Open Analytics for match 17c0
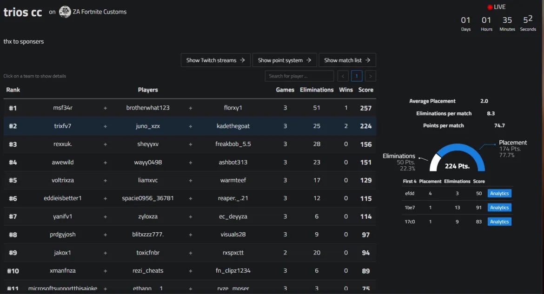Viewport: 544px width, 294px height. (499, 222)
